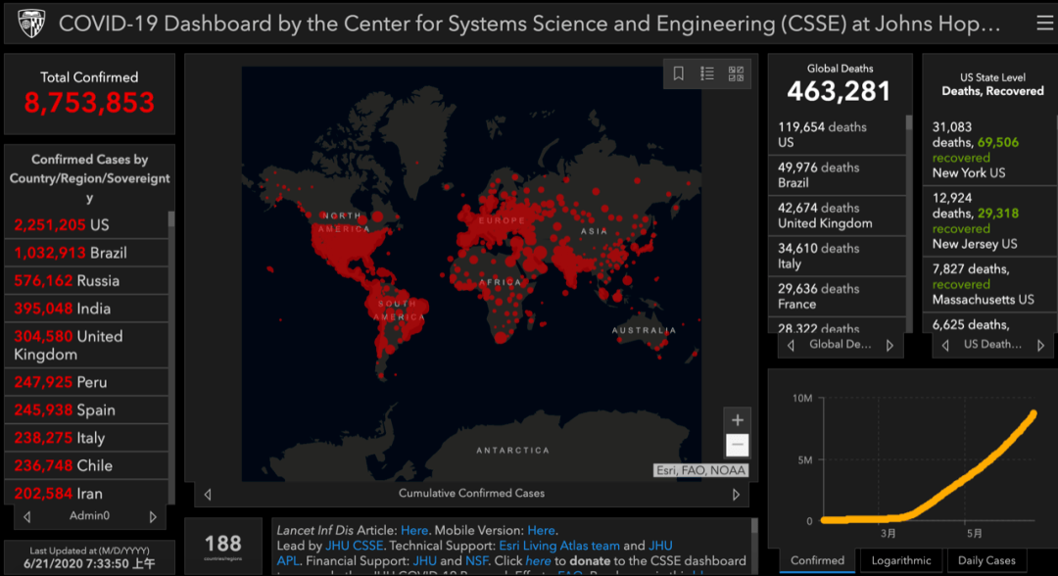
Task: Select the Admin0 list tab
Action: [89, 516]
